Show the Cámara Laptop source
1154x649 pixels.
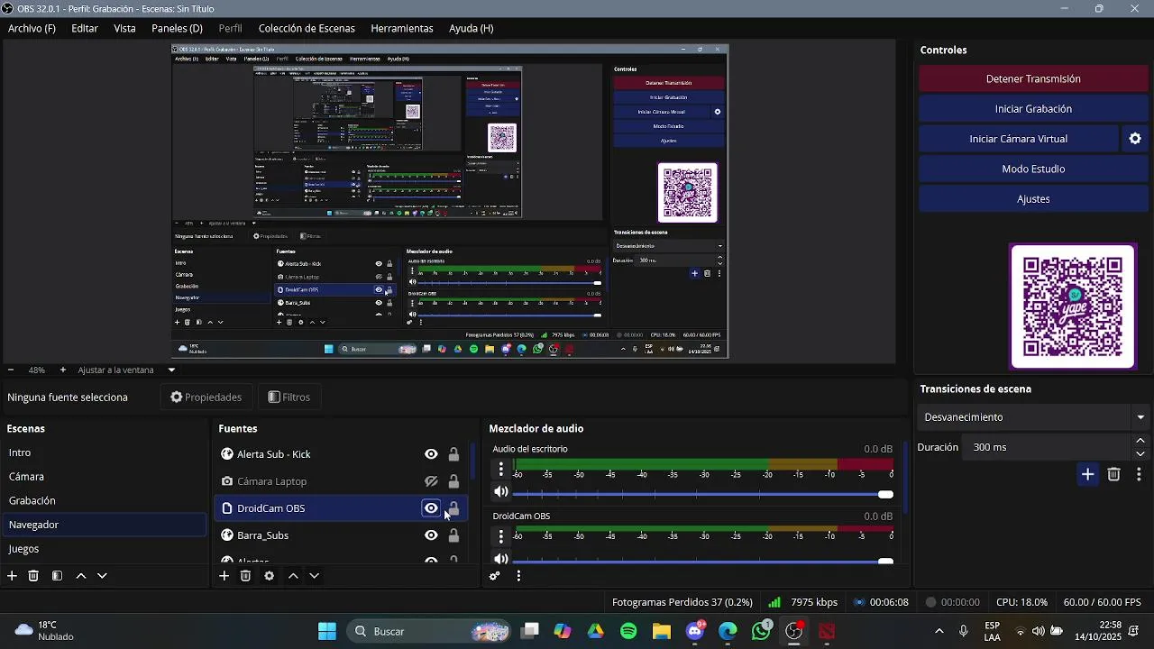click(431, 481)
